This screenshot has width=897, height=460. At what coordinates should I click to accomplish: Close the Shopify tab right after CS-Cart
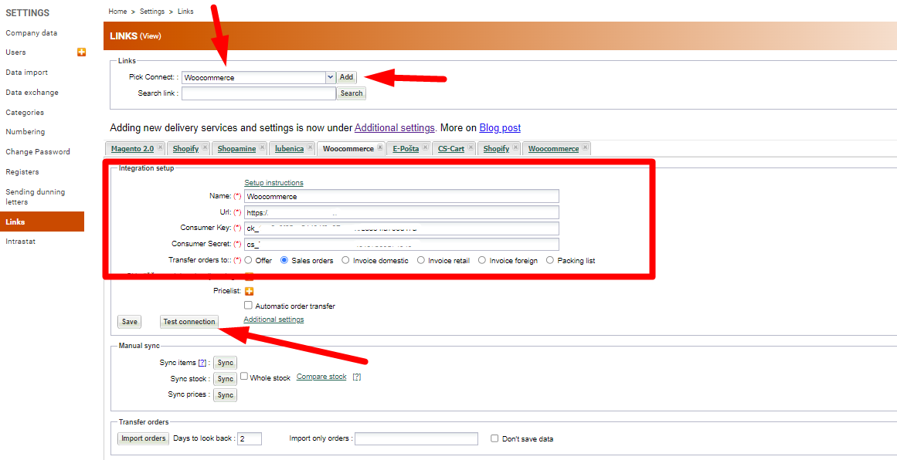[515, 147]
